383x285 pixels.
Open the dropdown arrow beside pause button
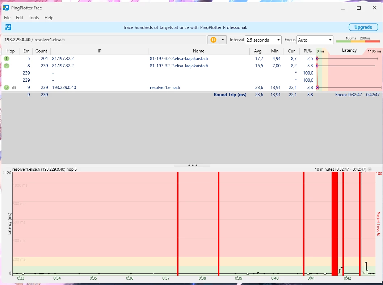[x=223, y=40]
